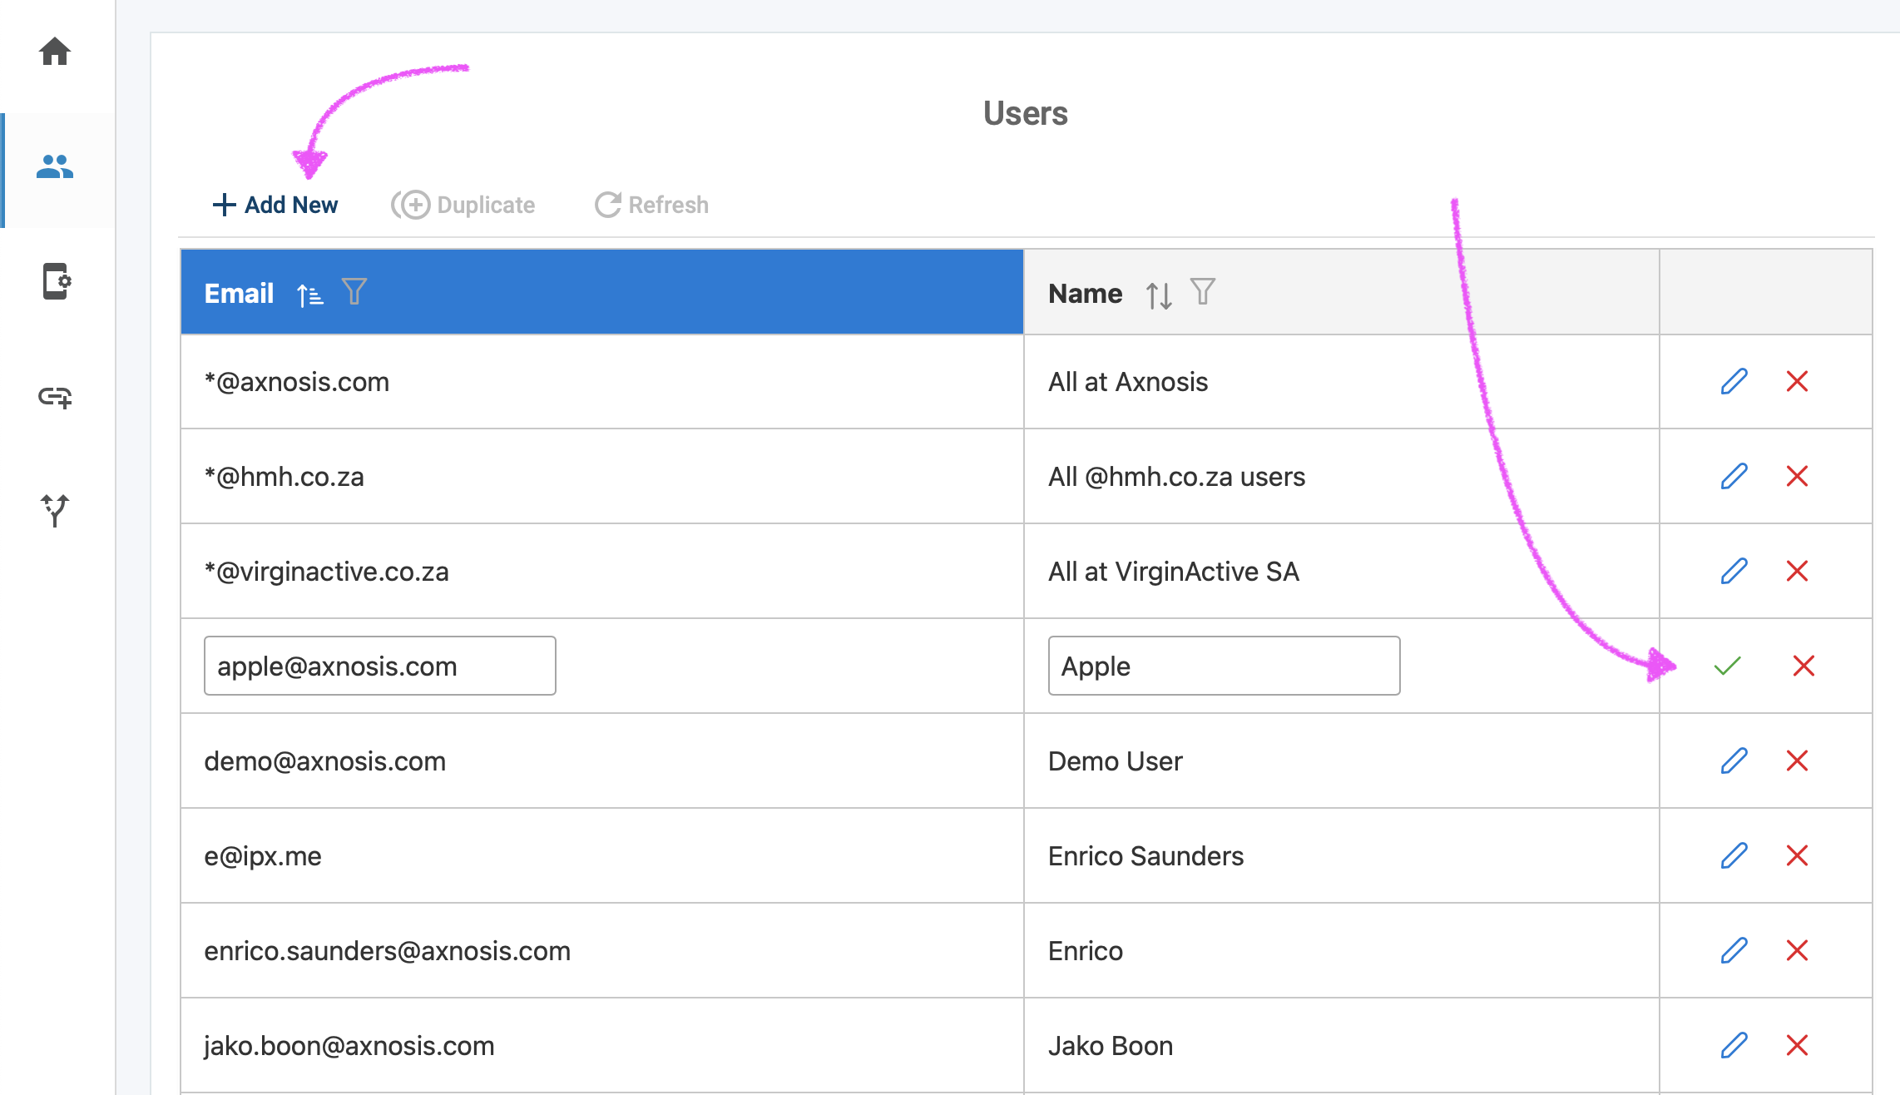Edit the All at Axnosis row
Image resolution: width=1900 pixels, height=1095 pixels.
click(x=1734, y=381)
